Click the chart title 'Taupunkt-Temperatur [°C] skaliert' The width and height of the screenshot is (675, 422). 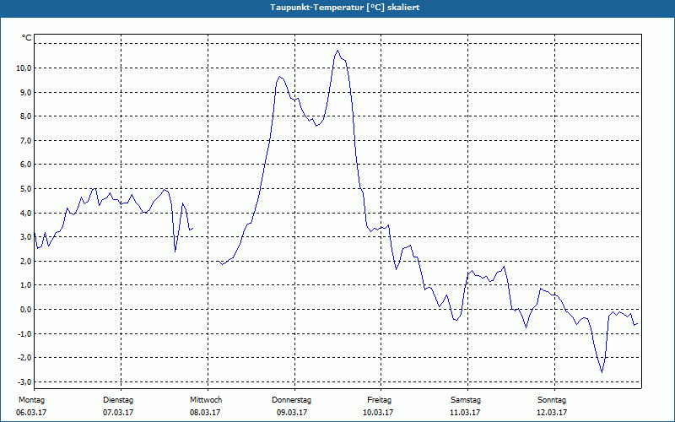345,8
